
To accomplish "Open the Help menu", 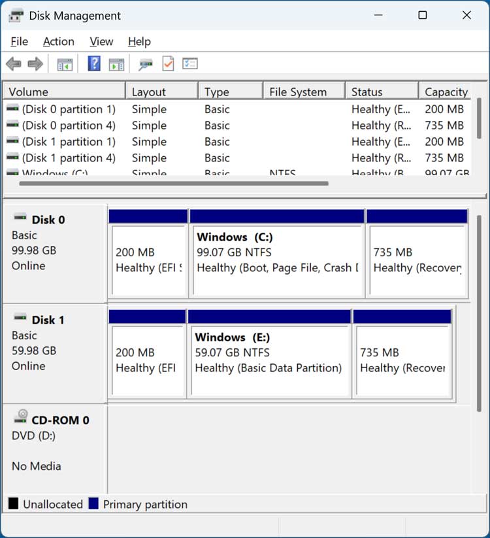I will tap(139, 42).
